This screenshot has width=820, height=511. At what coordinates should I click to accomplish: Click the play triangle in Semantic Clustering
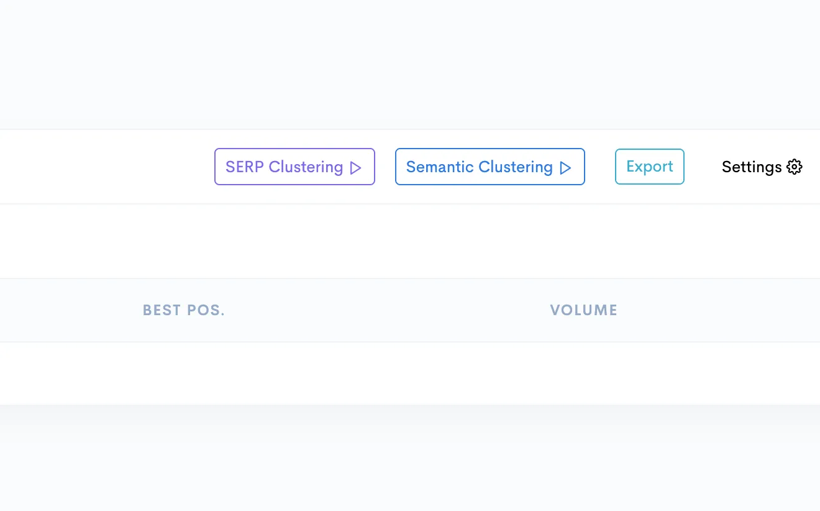pyautogui.click(x=565, y=168)
